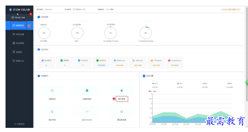Screen dimensions: 248x132
Task: Click the install link under WebServer
Action: [x=120, y=65]
